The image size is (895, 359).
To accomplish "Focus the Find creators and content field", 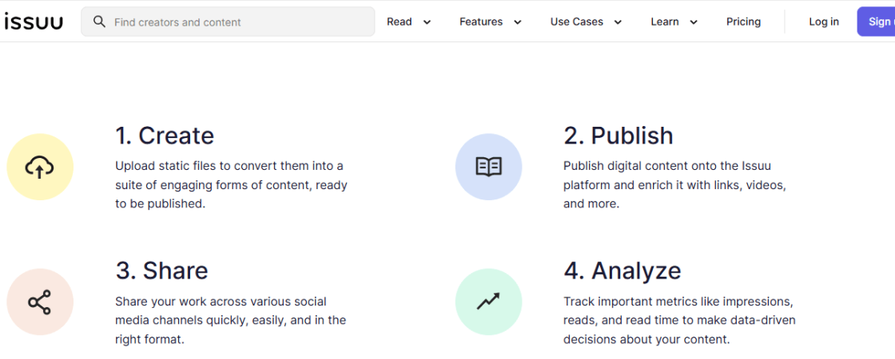I will (x=228, y=22).
